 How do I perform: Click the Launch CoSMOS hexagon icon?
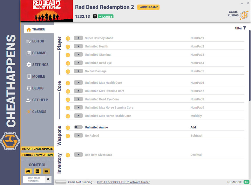pyautogui.click(x=244, y=15)
